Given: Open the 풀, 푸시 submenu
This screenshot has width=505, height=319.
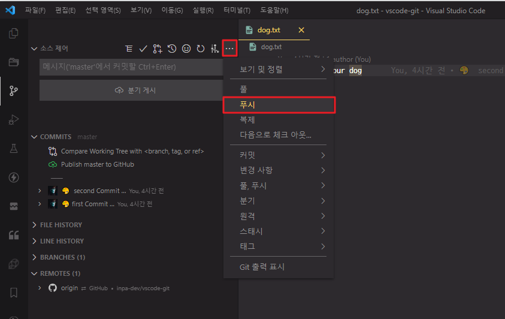Looking at the screenshot, I should (279, 186).
